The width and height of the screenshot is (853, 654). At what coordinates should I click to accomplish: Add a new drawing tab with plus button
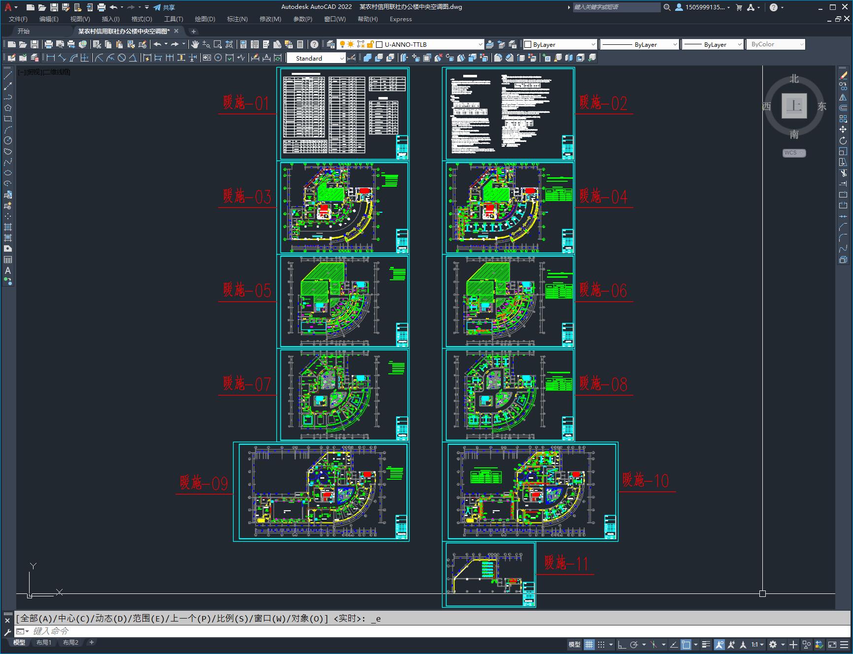click(x=193, y=31)
